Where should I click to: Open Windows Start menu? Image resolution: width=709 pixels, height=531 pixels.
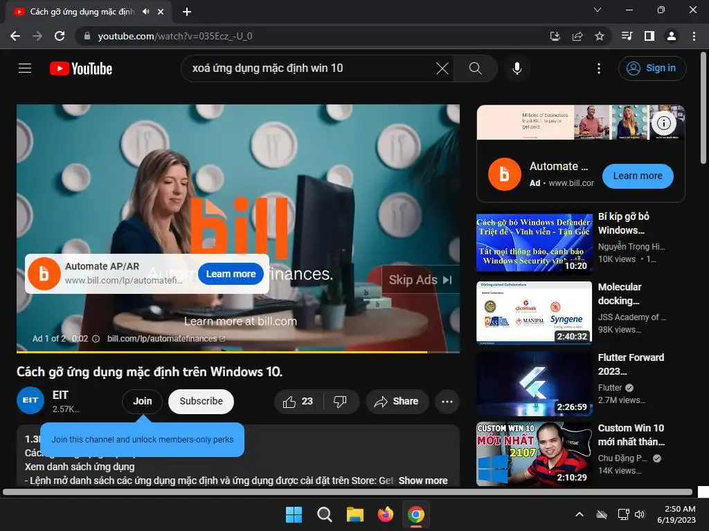[294, 514]
